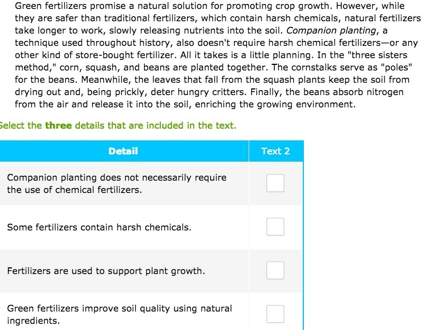Click the 'Detail' column header

(123, 151)
